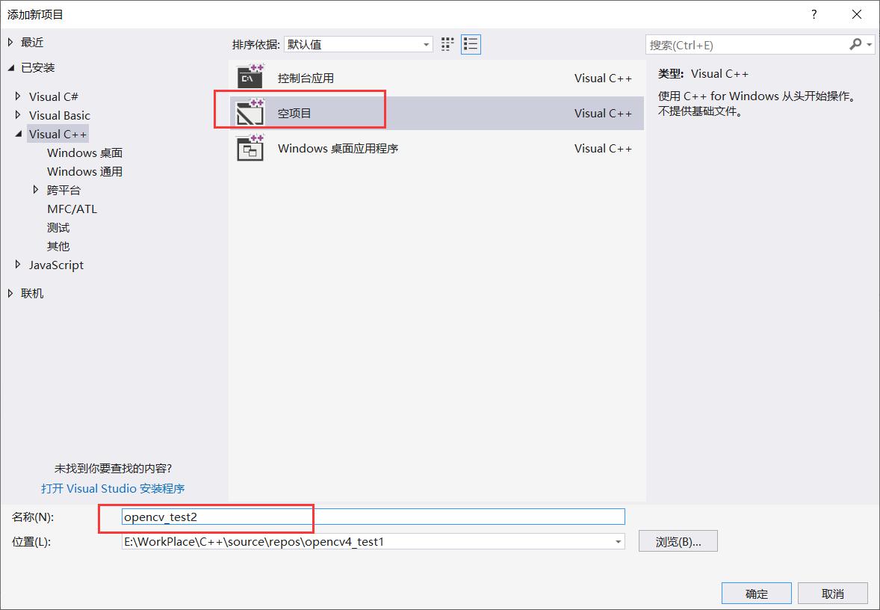Screen dimensions: 880x610
Task: Expand the 跨平台 node arrow
Action: point(36,190)
